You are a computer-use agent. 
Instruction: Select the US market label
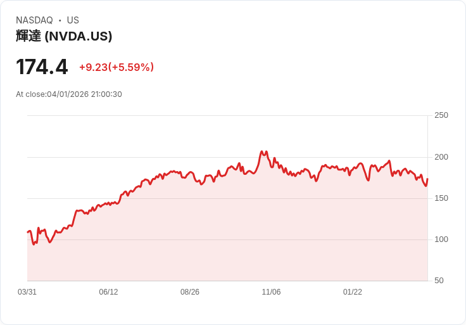(x=73, y=20)
